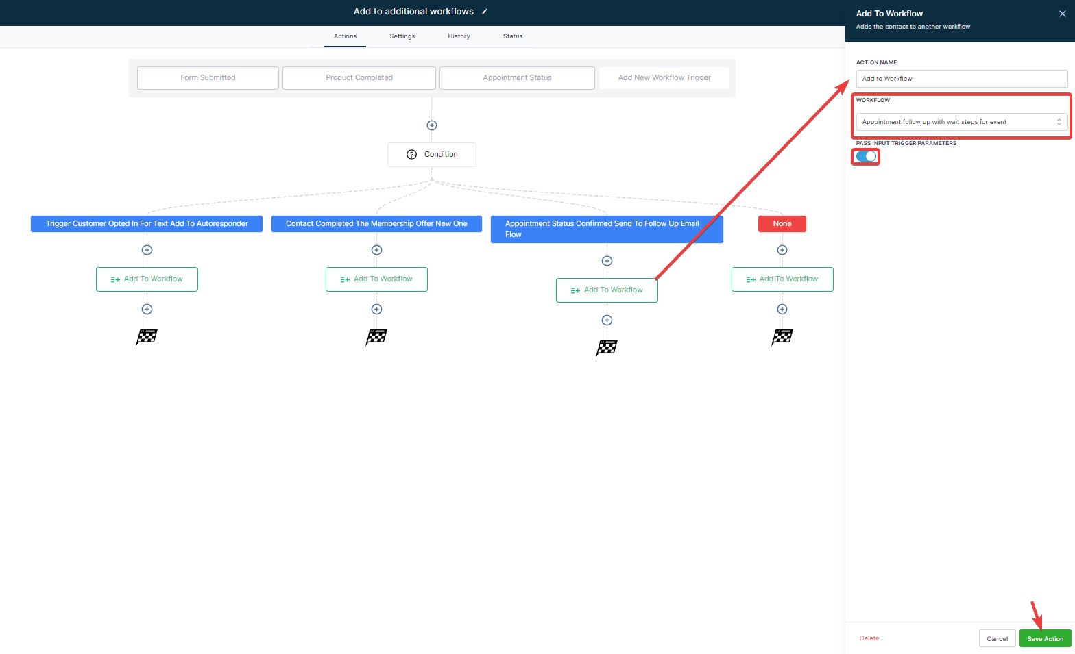This screenshot has height=654, width=1075.
Task: Edit workflow name with pencil icon
Action: coord(485,12)
